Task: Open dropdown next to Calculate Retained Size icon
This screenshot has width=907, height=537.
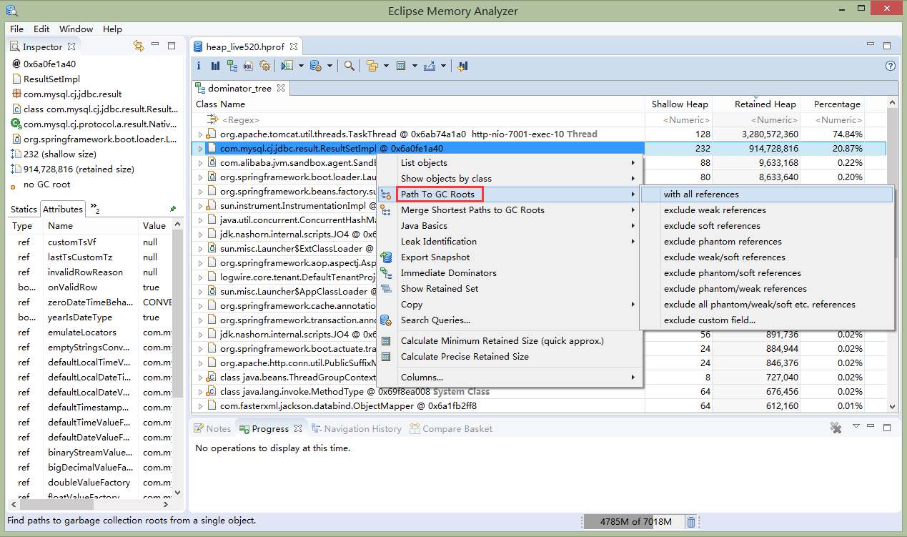Action: pyautogui.click(x=415, y=66)
